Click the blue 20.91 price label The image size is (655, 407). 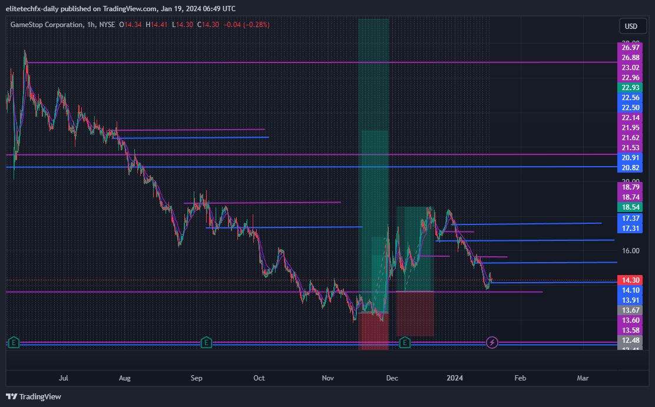click(630, 158)
